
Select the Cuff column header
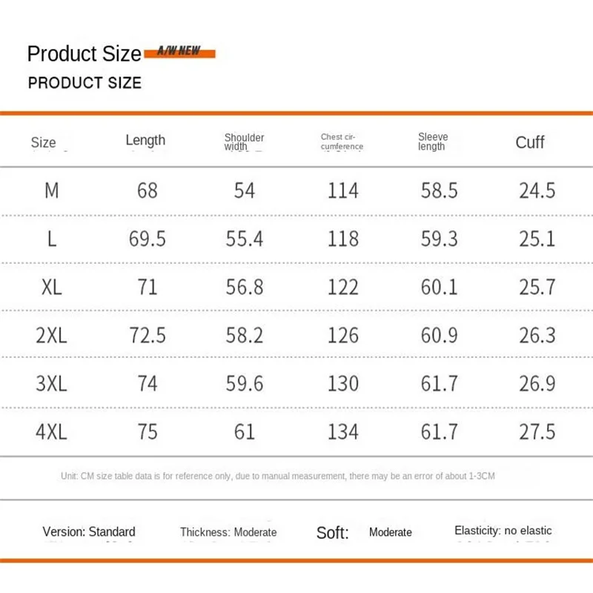530,142
